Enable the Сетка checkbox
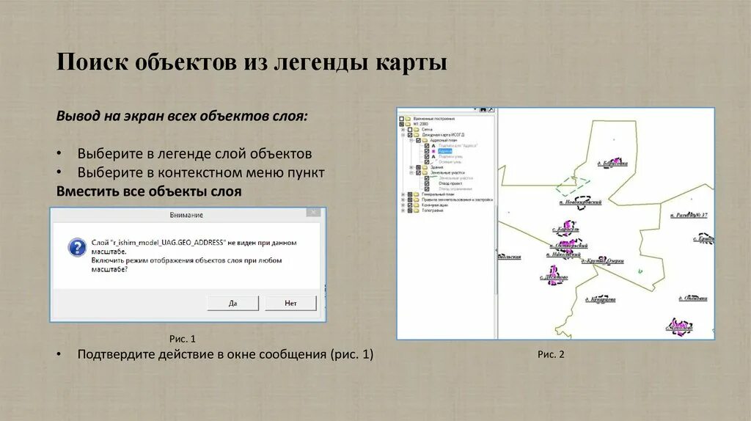This screenshot has height=421, width=751. 410,129
